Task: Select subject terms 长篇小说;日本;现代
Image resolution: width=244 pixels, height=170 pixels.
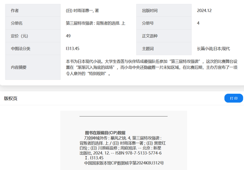Action: coord(213,48)
